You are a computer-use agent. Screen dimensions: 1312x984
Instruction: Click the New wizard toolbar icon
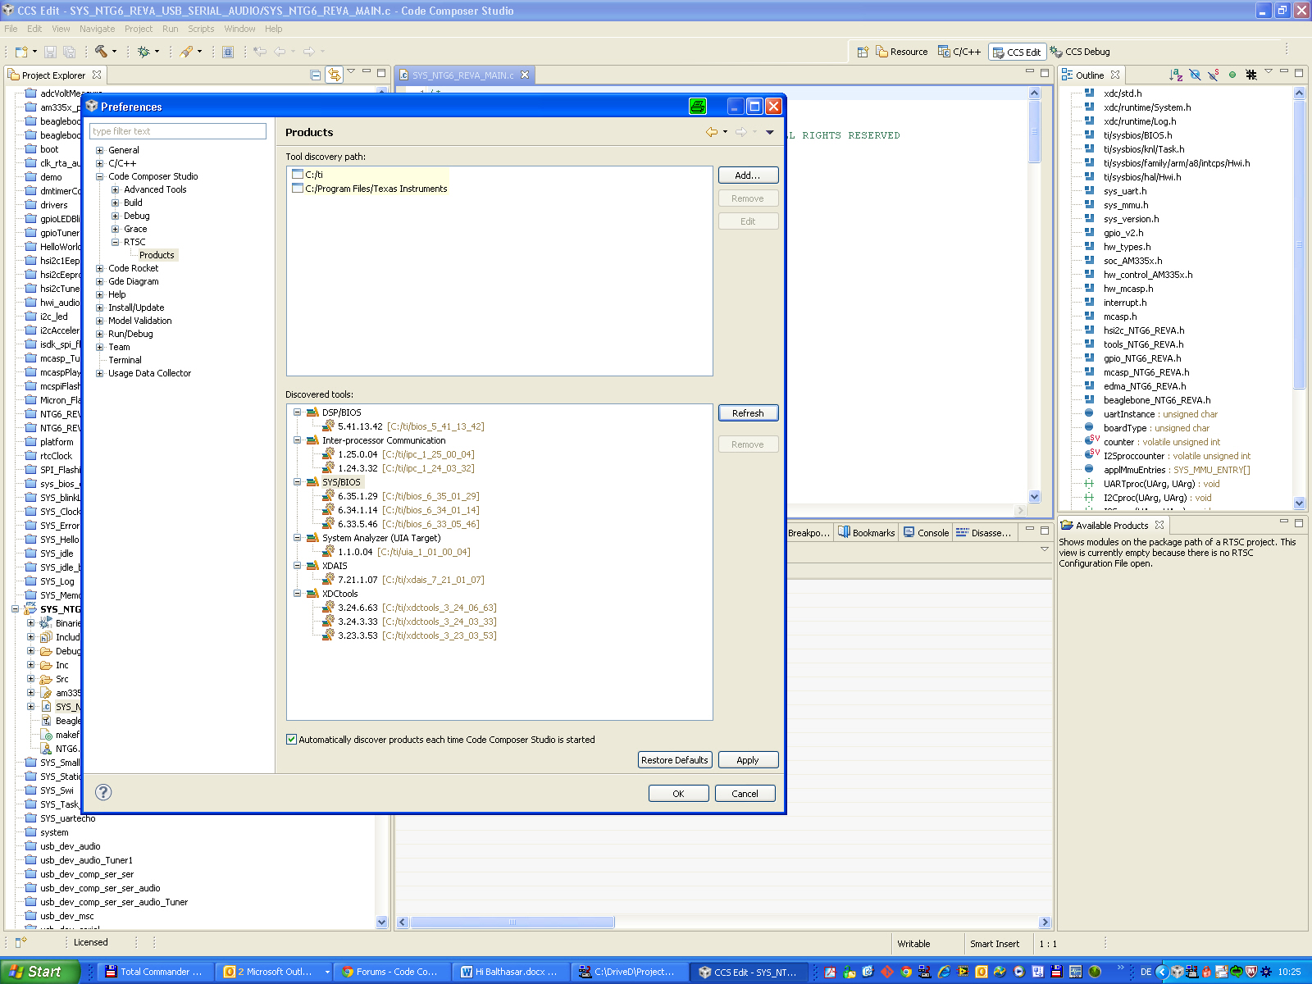[21, 52]
